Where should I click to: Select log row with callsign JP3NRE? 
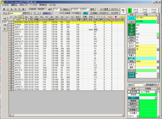coord(66,25)
